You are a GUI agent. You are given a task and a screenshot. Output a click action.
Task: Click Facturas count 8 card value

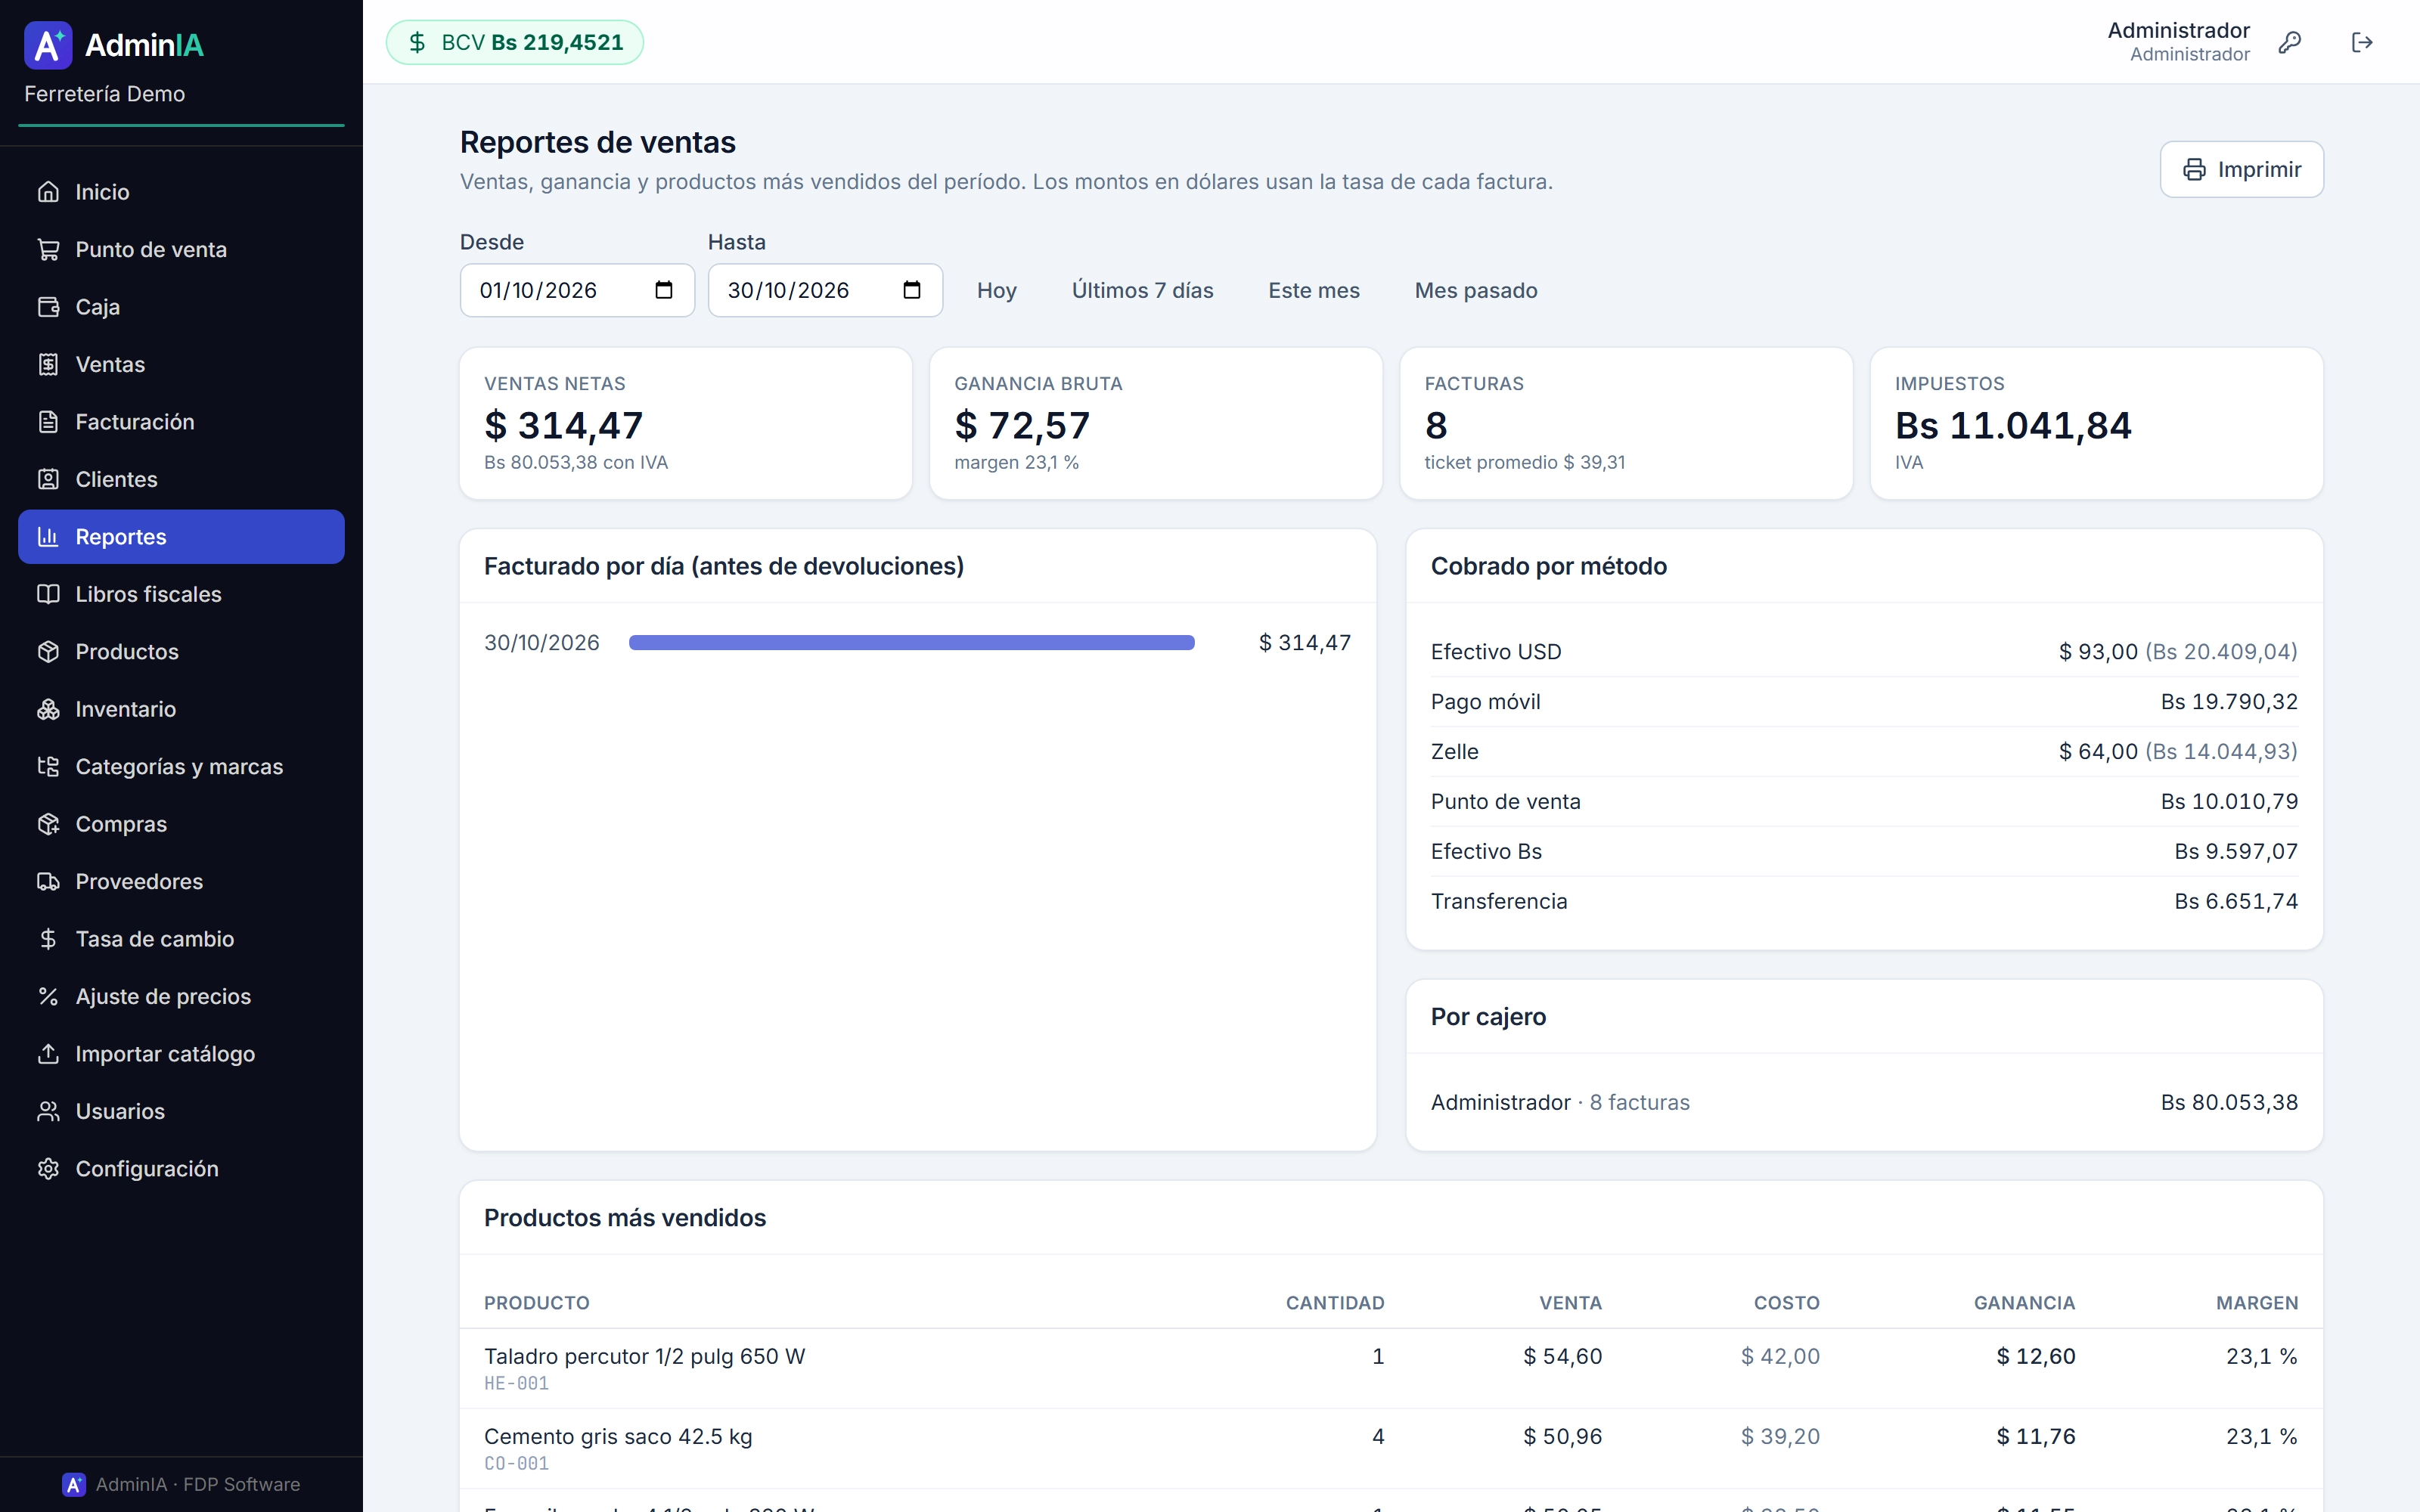1436,426
